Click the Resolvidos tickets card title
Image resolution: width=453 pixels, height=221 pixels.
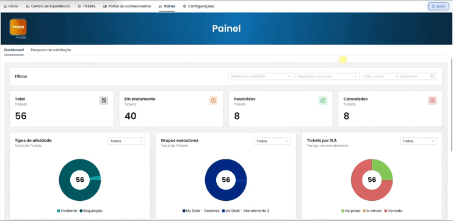244,99
